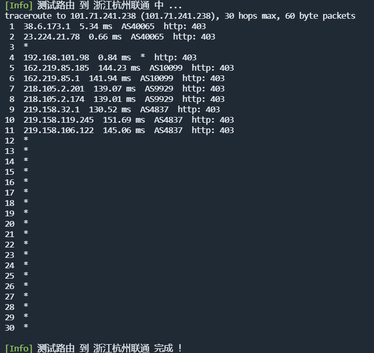Click the asterisk on hop 30
Image resolution: width=374 pixels, height=353 pixels.
(x=26, y=327)
